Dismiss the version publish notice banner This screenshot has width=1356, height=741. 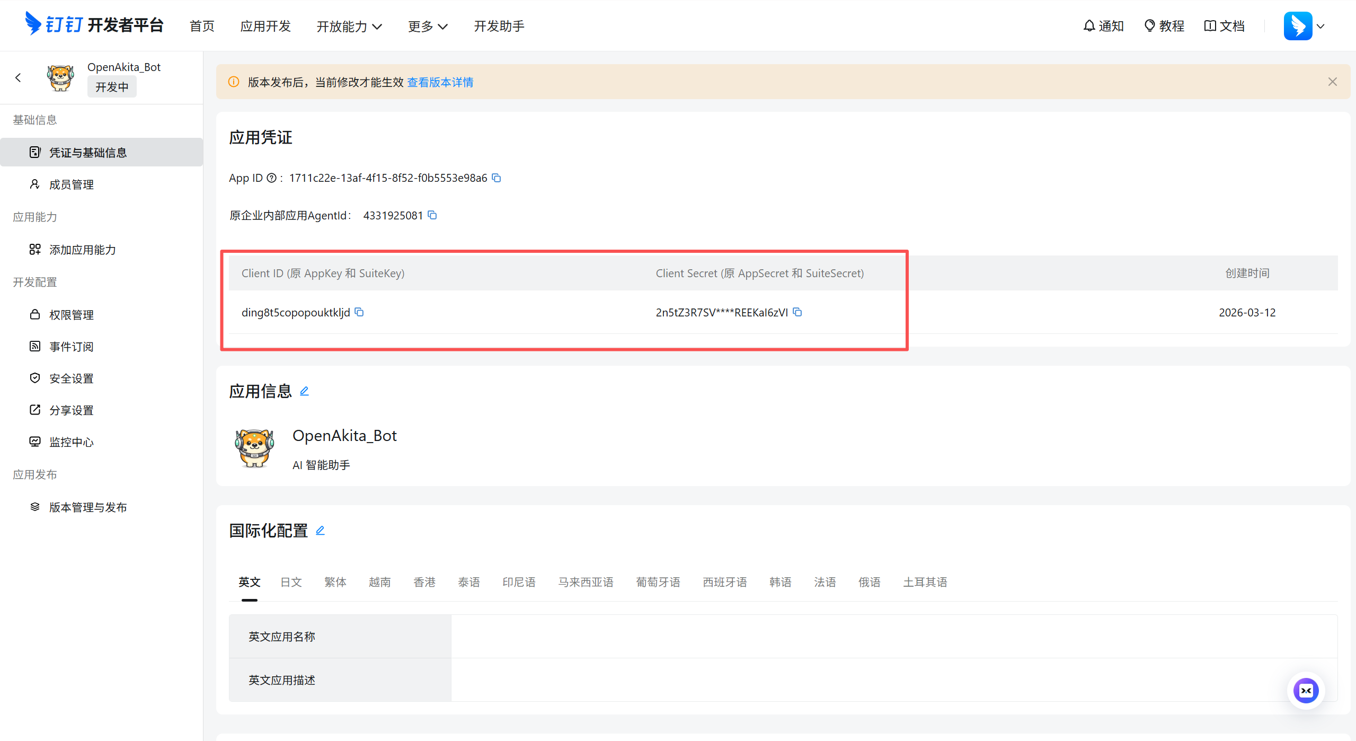[x=1332, y=82]
